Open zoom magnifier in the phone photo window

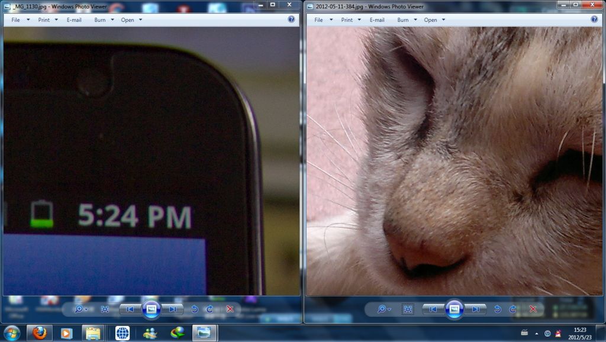point(81,309)
